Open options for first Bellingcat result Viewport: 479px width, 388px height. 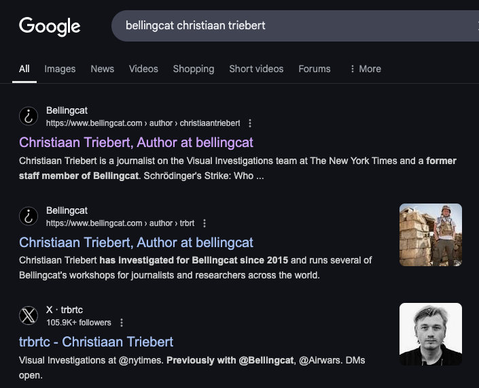coord(250,123)
